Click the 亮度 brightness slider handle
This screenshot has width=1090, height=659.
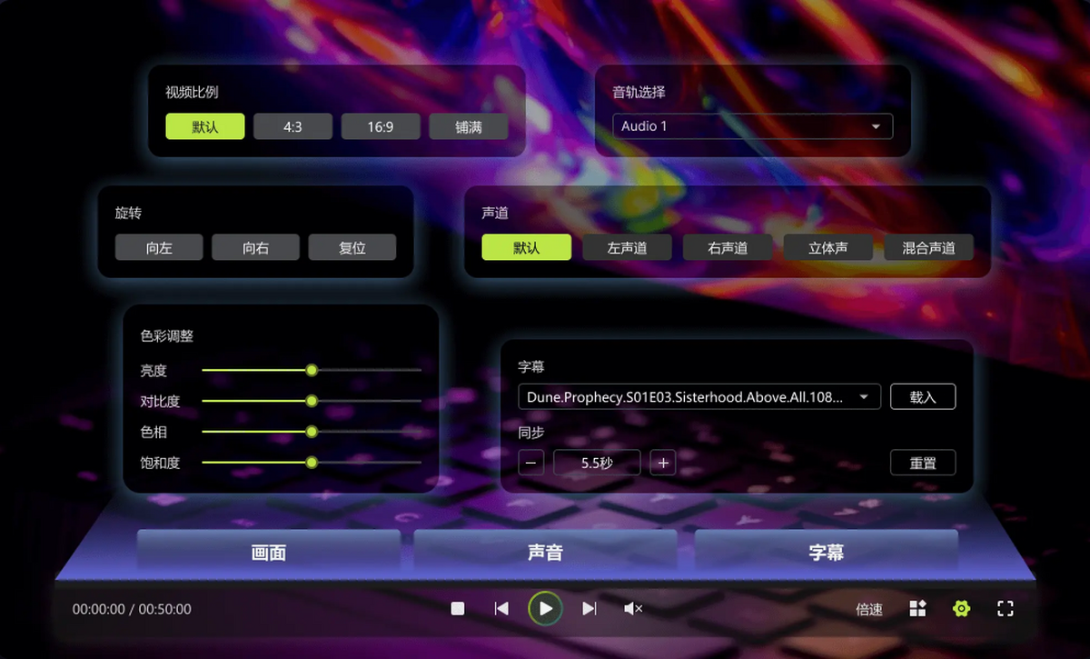312,370
